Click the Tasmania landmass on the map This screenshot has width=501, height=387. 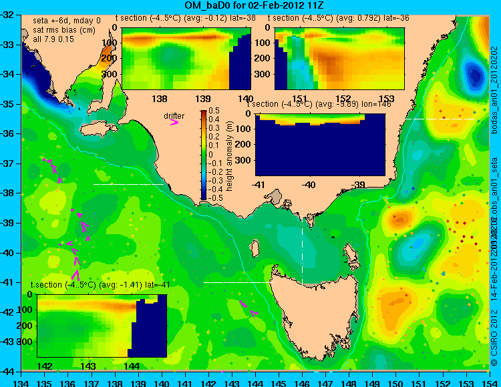(317, 316)
